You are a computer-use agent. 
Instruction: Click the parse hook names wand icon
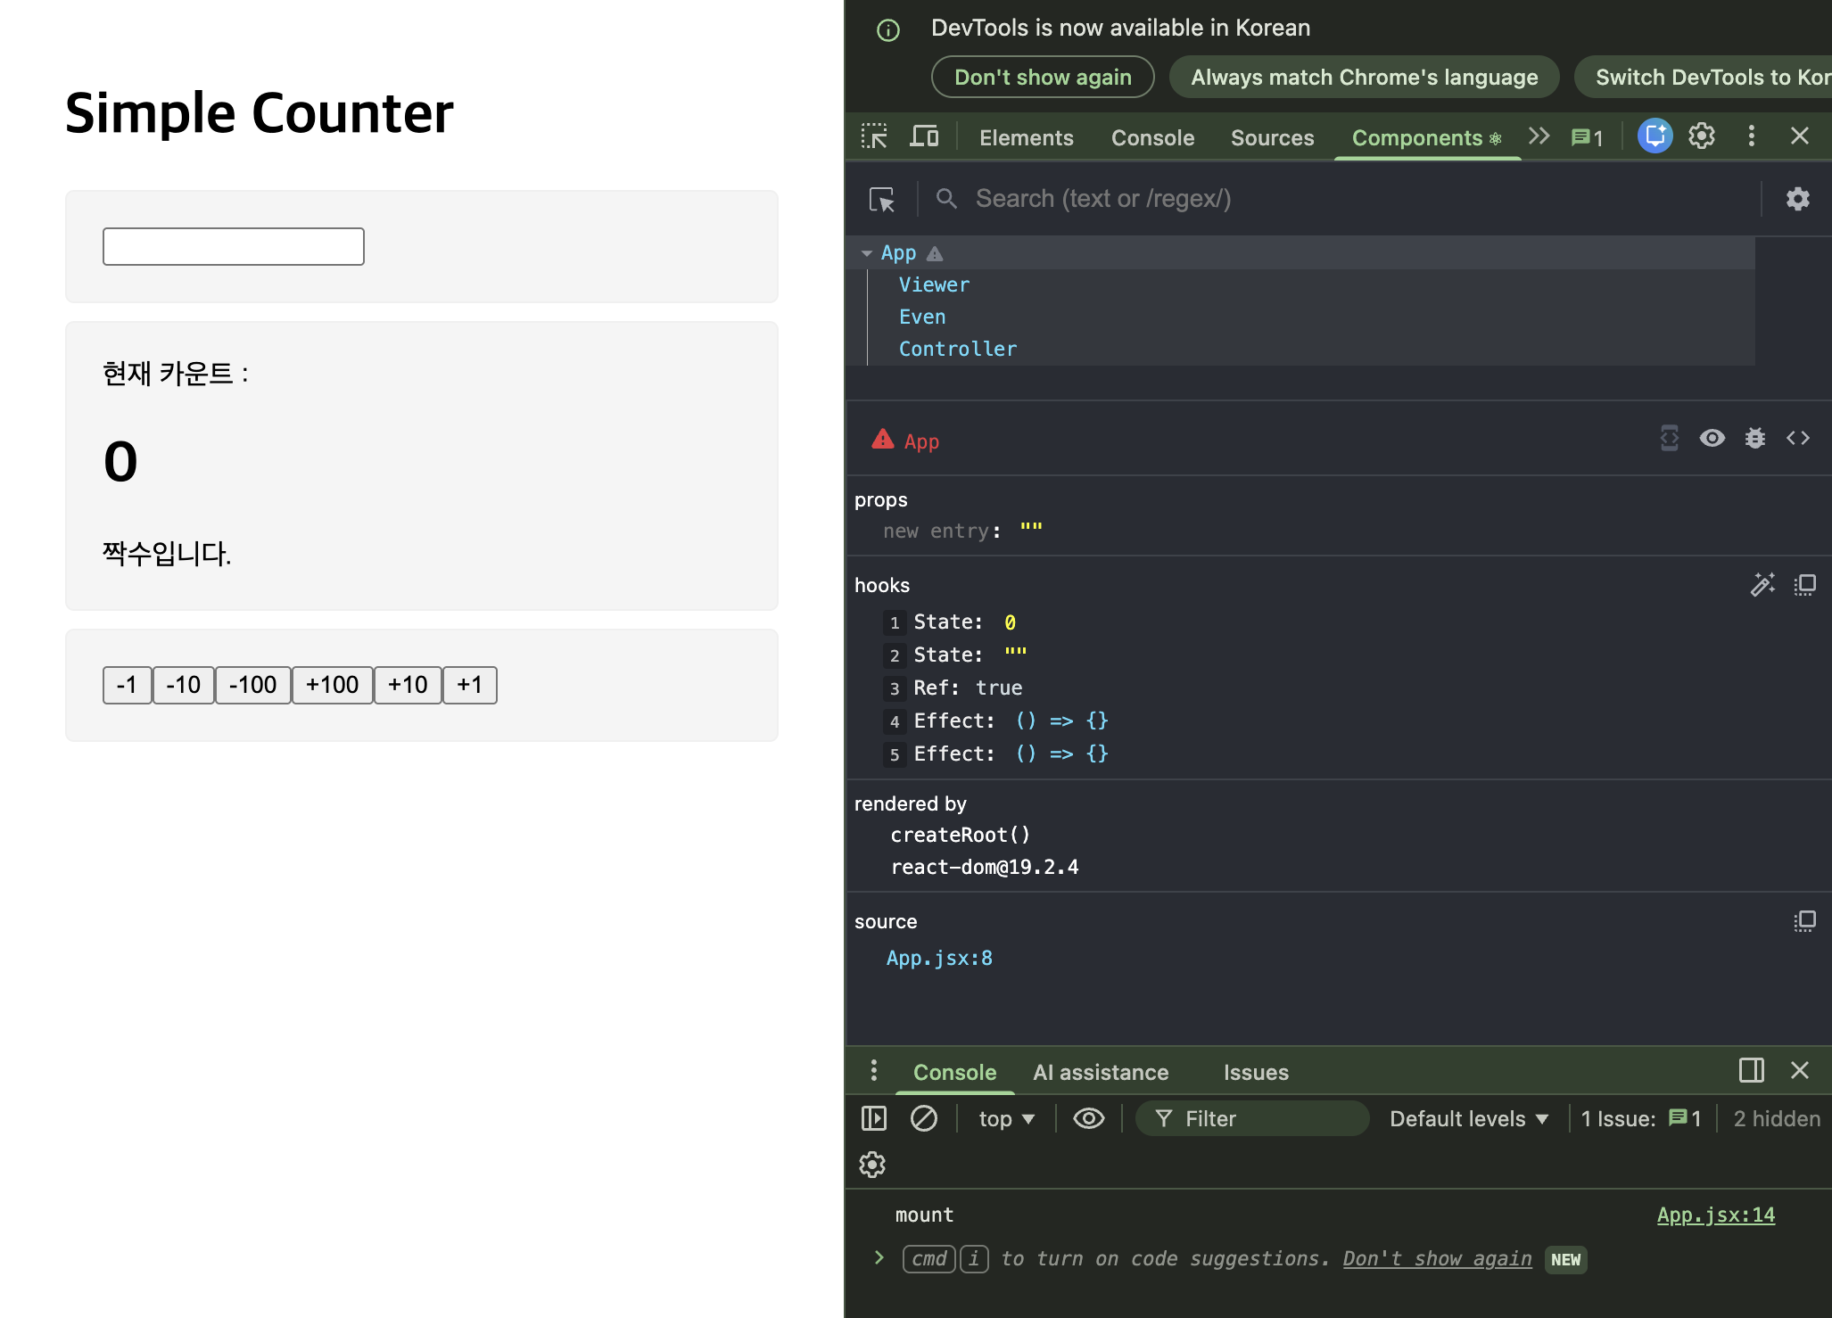point(1762,585)
